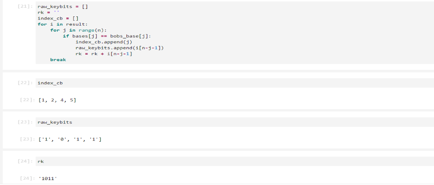
Task: Click the index_cb.append(j) line
Action: (104, 42)
